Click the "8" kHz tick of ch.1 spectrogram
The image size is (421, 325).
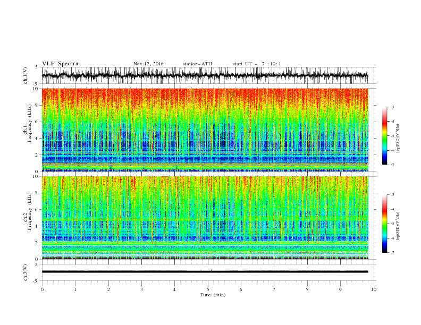[x=37, y=105]
